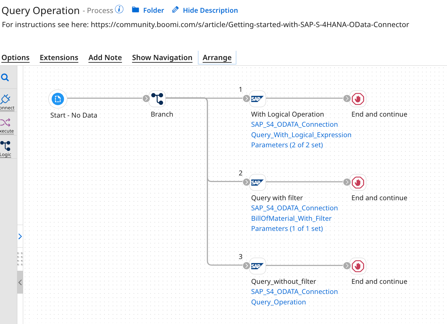Select the Connect shapes category
The width and height of the screenshot is (447, 324).
click(x=7, y=101)
